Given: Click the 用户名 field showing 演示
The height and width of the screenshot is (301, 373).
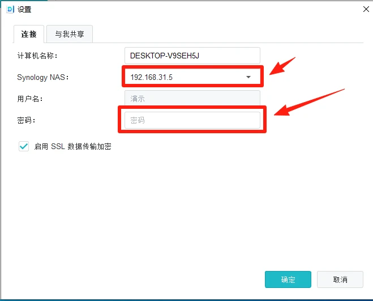Looking at the screenshot, I should click(x=192, y=99).
